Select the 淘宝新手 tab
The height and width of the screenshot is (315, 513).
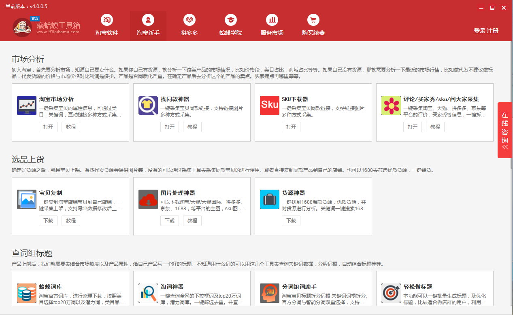pyautogui.click(x=148, y=26)
